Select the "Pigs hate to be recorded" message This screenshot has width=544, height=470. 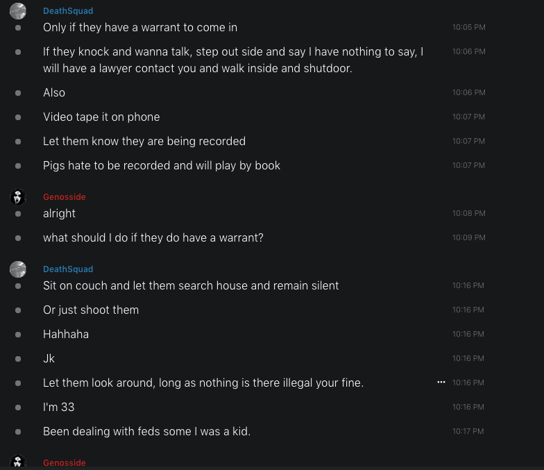click(162, 166)
